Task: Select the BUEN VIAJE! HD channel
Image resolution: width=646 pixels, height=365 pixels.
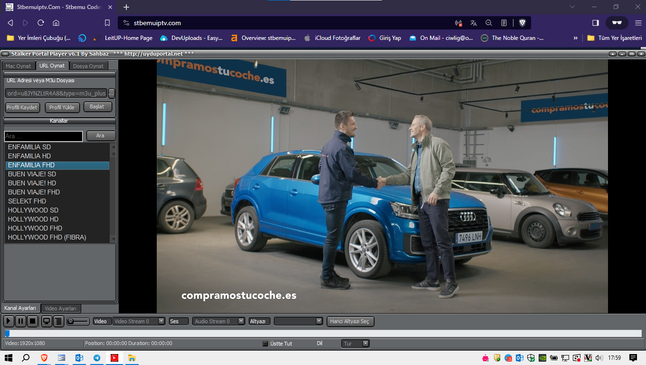Action: pos(57,183)
